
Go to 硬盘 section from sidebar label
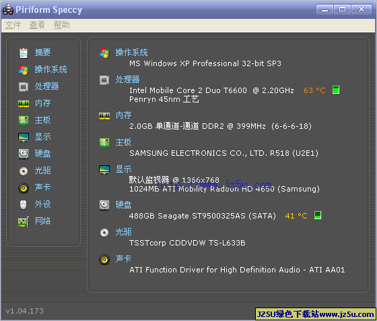coord(42,153)
